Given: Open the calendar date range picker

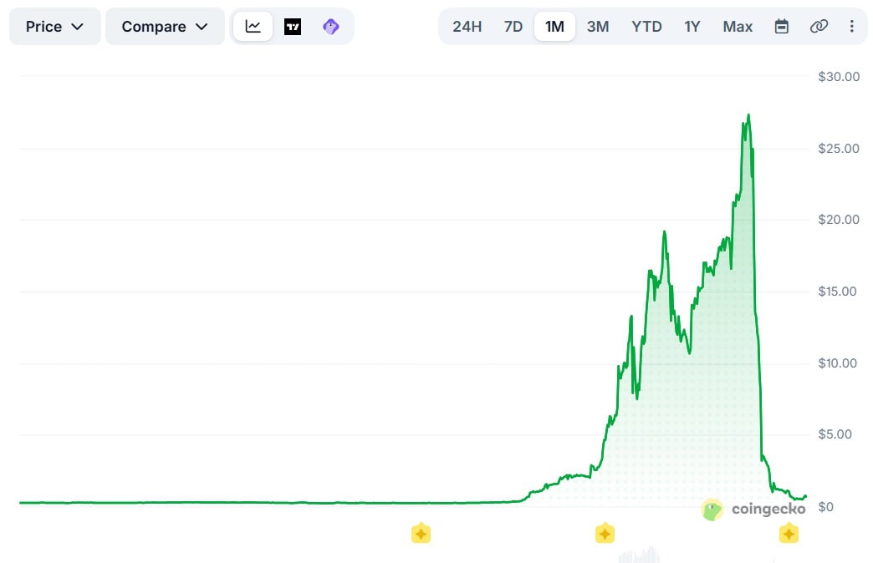Looking at the screenshot, I should pyautogui.click(x=781, y=27).
